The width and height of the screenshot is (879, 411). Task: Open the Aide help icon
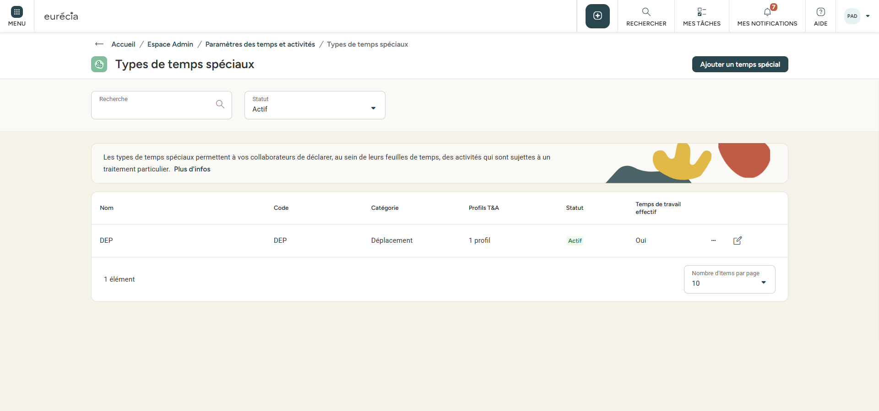[x=820, y=12]
